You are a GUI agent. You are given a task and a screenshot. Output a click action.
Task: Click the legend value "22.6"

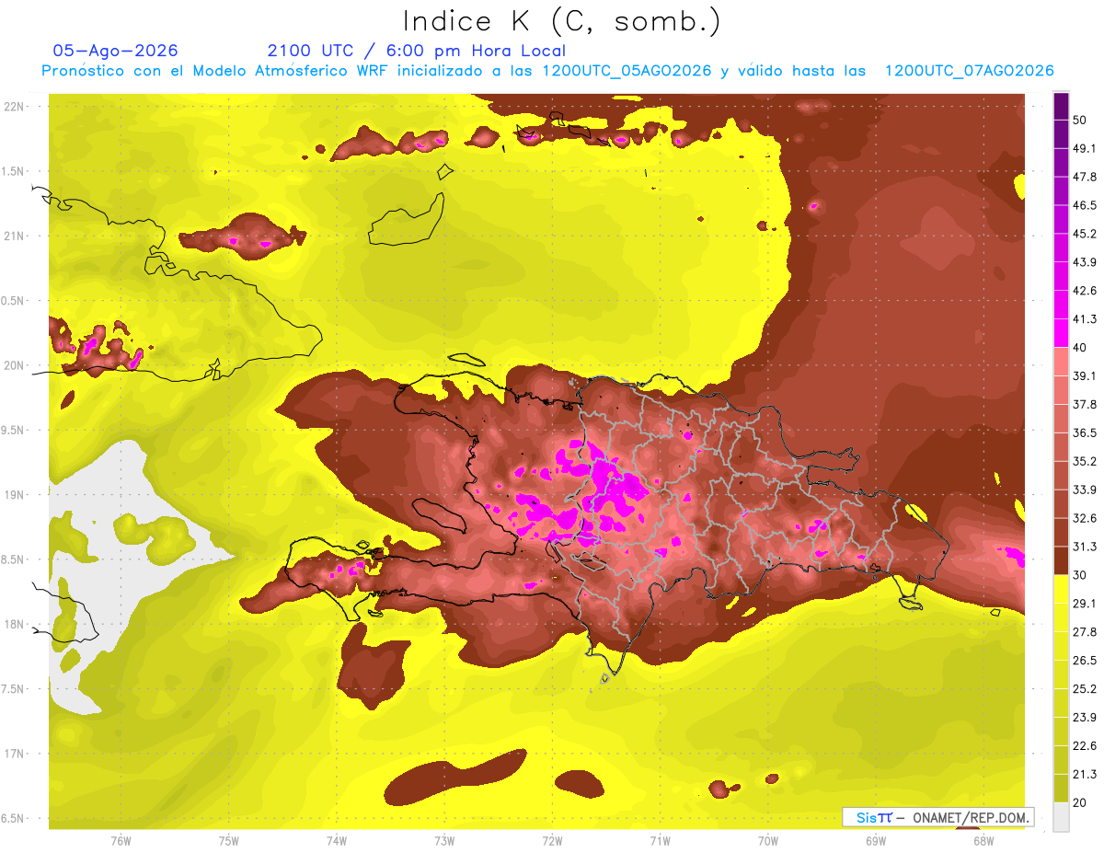click(x=1084, y=746)
